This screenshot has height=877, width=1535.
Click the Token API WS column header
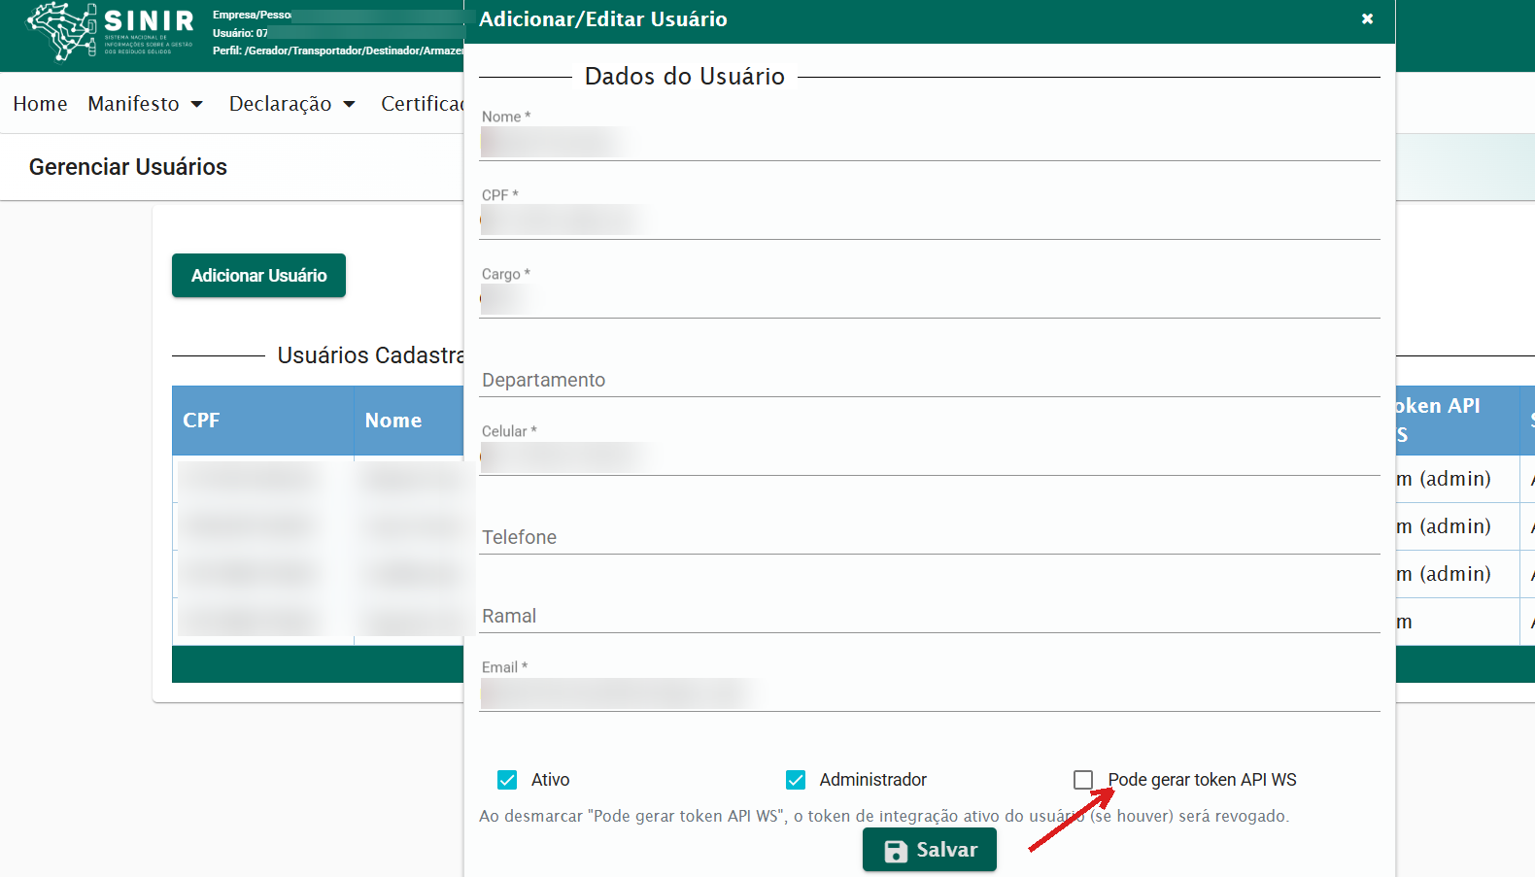(x=1457, y=421)
